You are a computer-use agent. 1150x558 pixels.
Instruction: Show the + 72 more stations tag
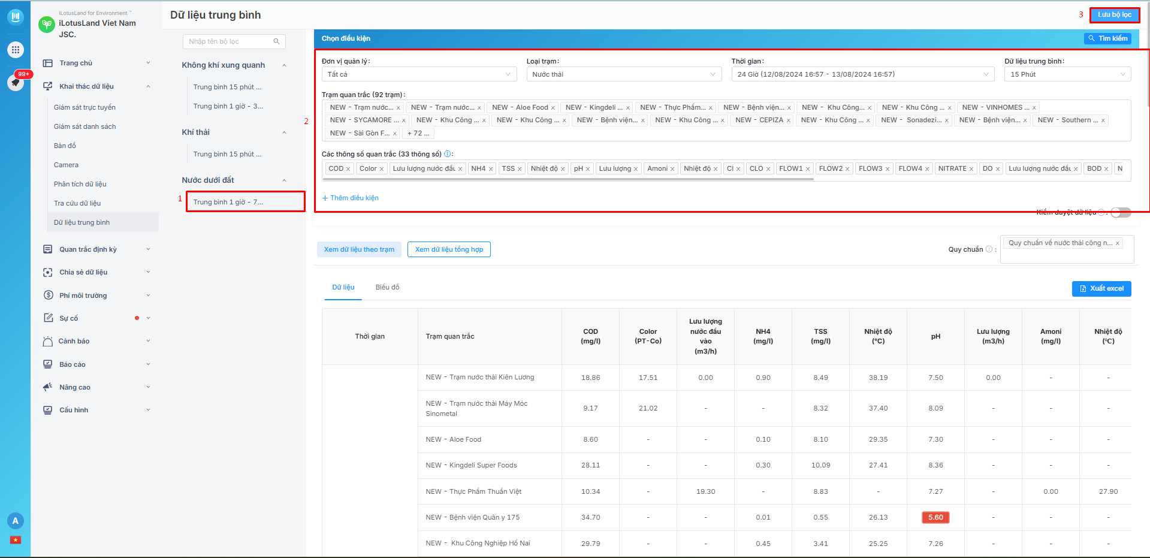[418, 133]
